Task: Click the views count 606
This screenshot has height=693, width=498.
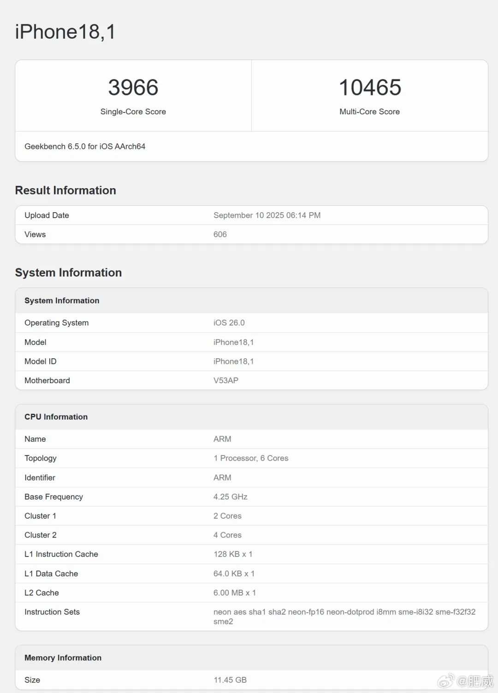Action: pyautogui.click(x=220, y=234)
